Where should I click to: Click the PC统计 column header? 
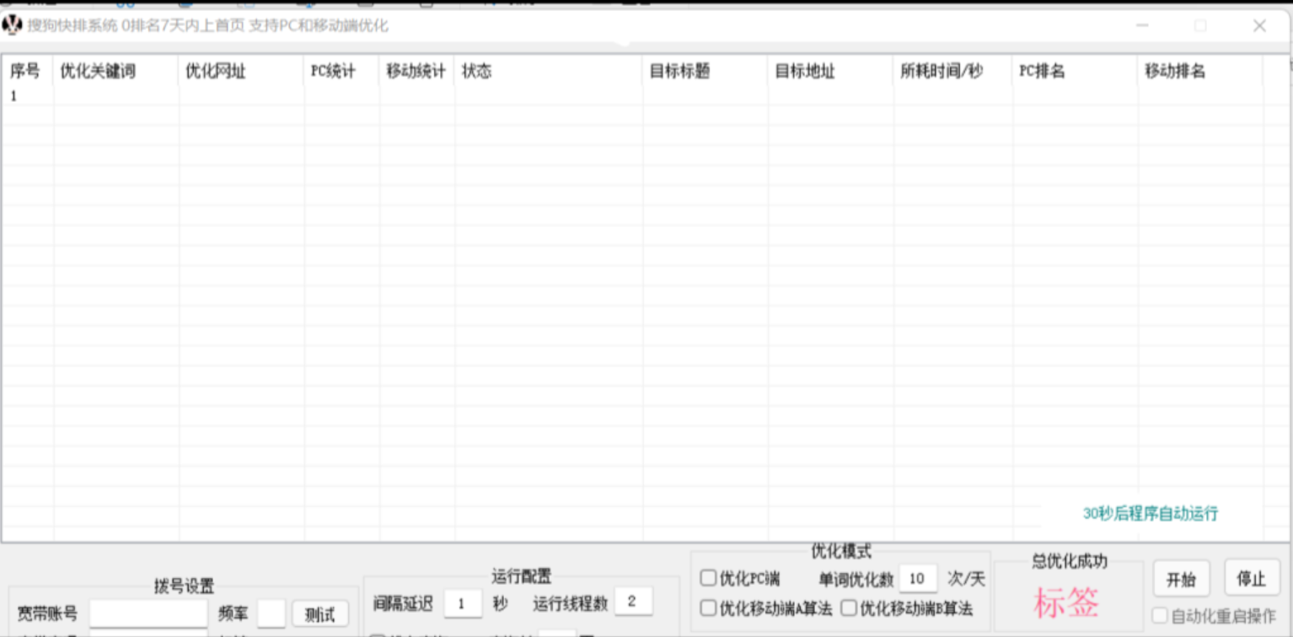pos(342,72)
